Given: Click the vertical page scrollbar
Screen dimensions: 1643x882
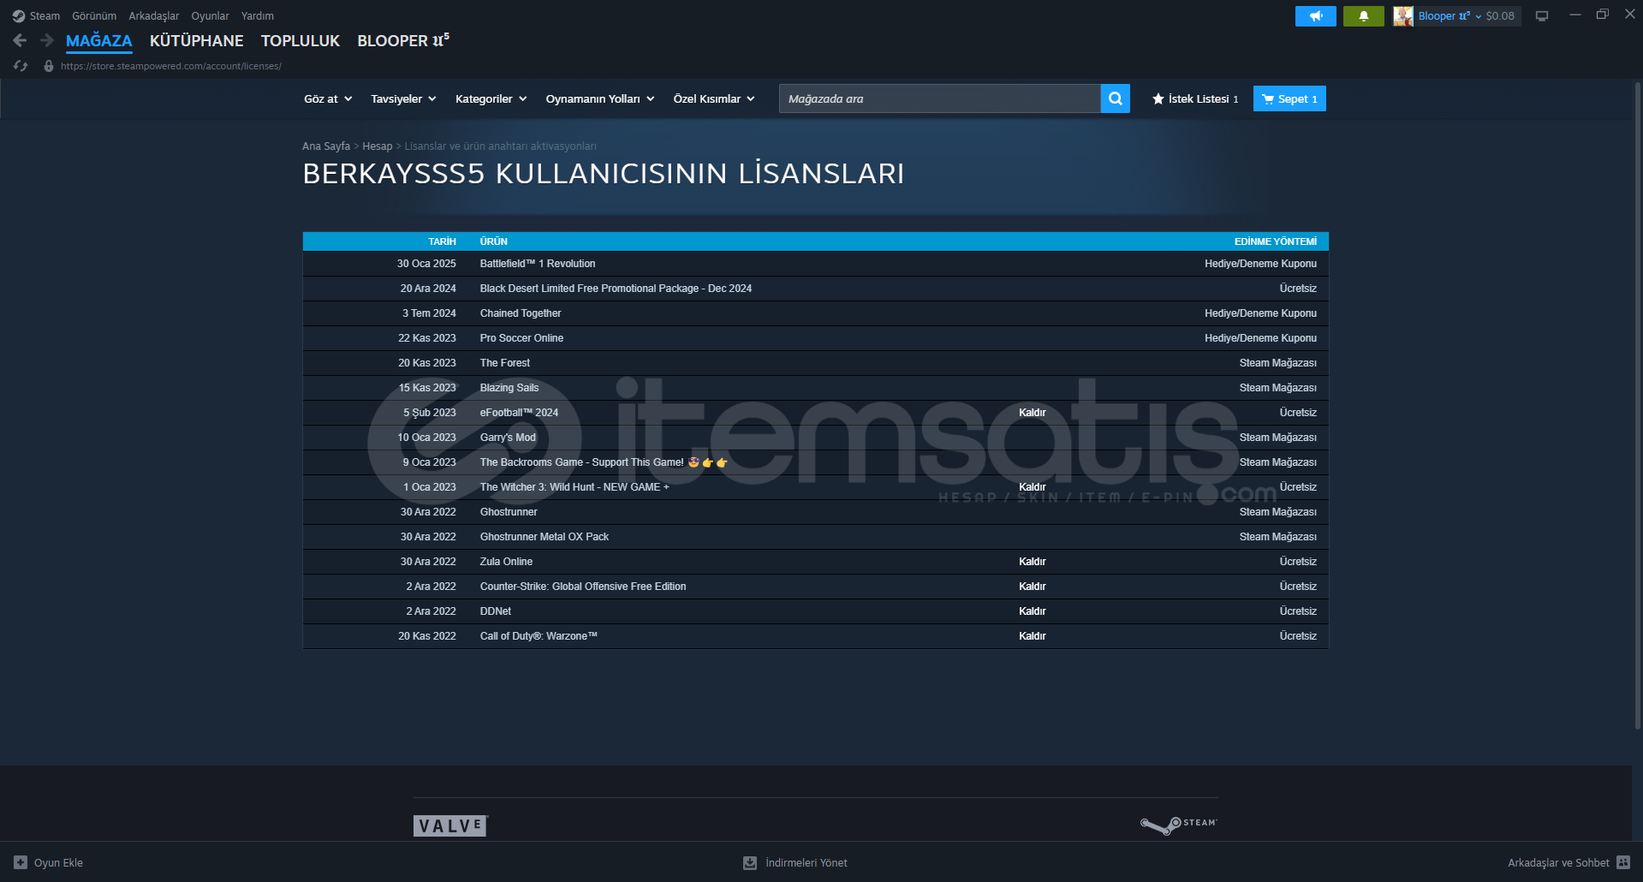Looking at the screenshot, I should click(x=1637, y=407).
